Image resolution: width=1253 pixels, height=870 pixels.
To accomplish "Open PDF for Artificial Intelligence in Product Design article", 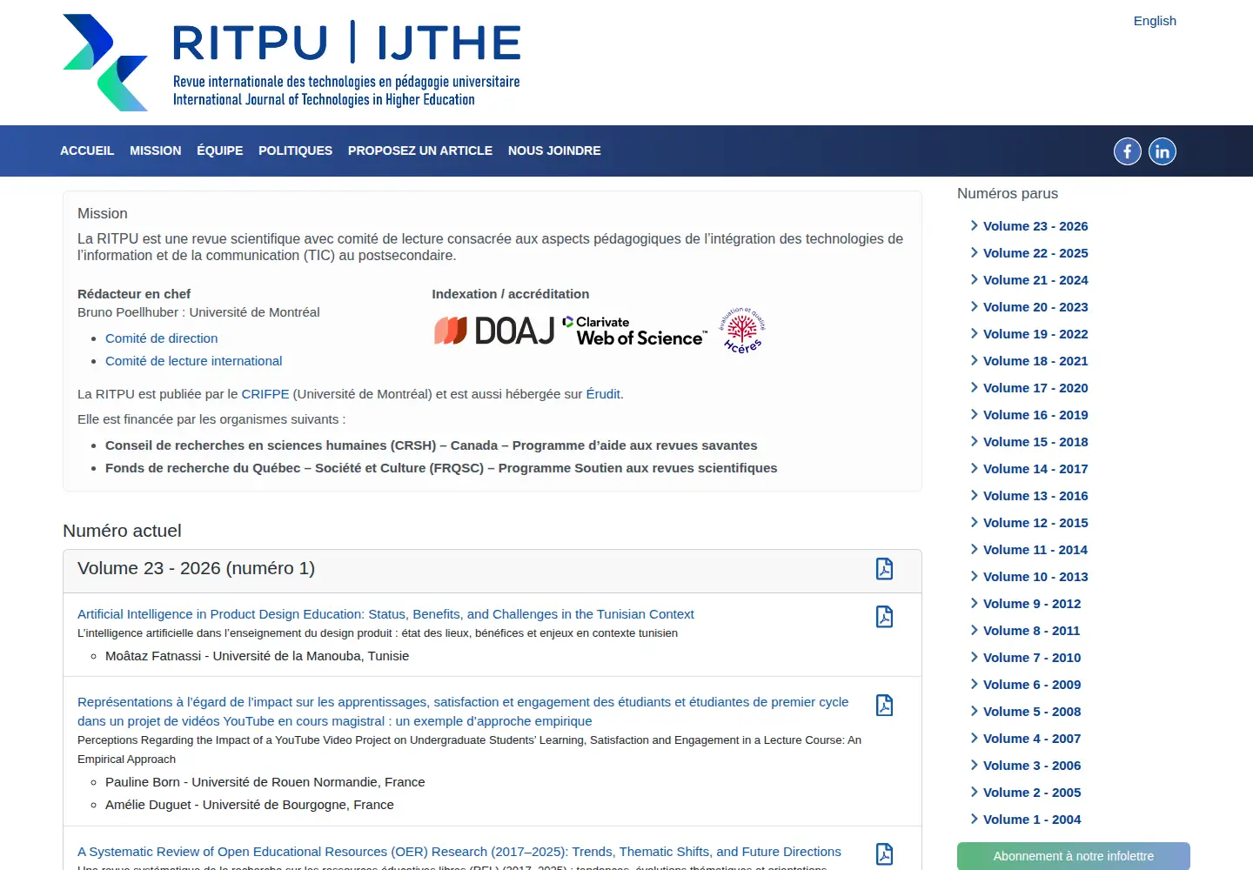I will click(x=884, y=617).
